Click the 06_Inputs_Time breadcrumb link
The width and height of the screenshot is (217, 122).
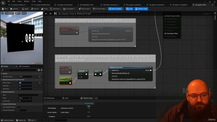[x=66, y=14]
